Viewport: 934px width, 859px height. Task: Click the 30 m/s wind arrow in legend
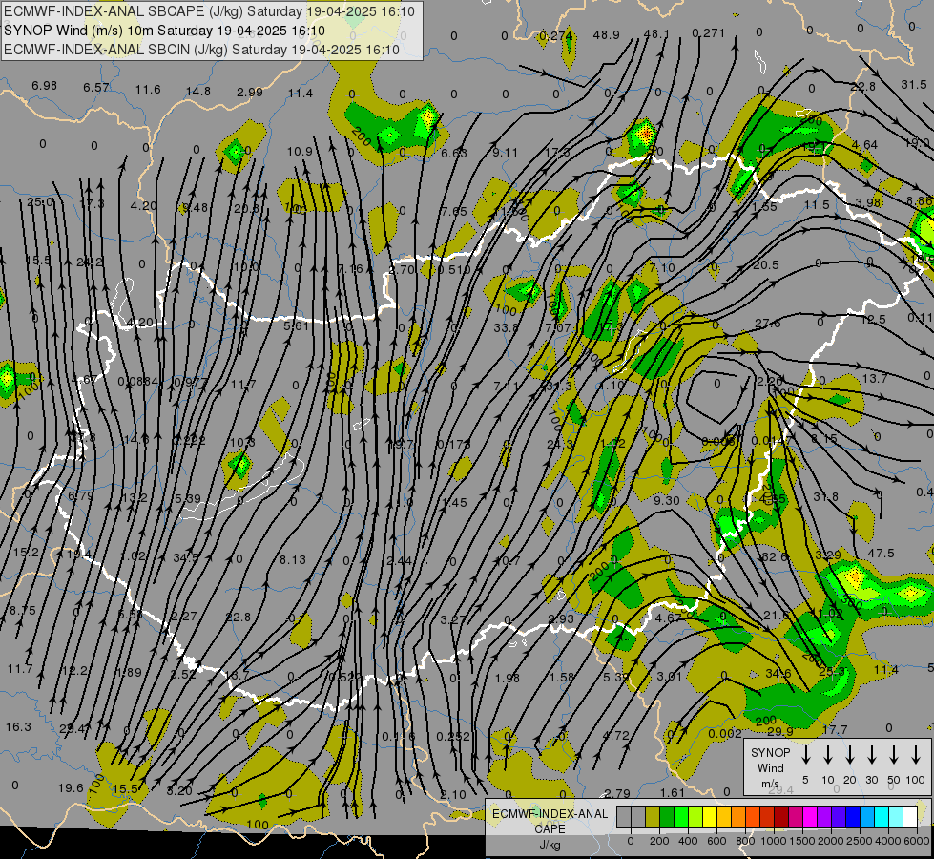(872, 755)
